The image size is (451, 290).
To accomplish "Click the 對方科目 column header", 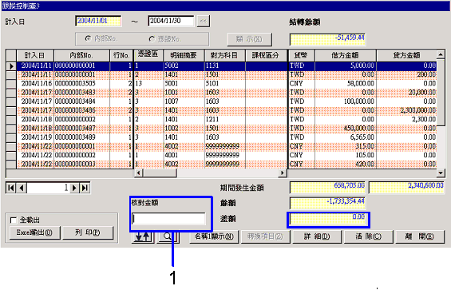I will [x=224, y=55].
